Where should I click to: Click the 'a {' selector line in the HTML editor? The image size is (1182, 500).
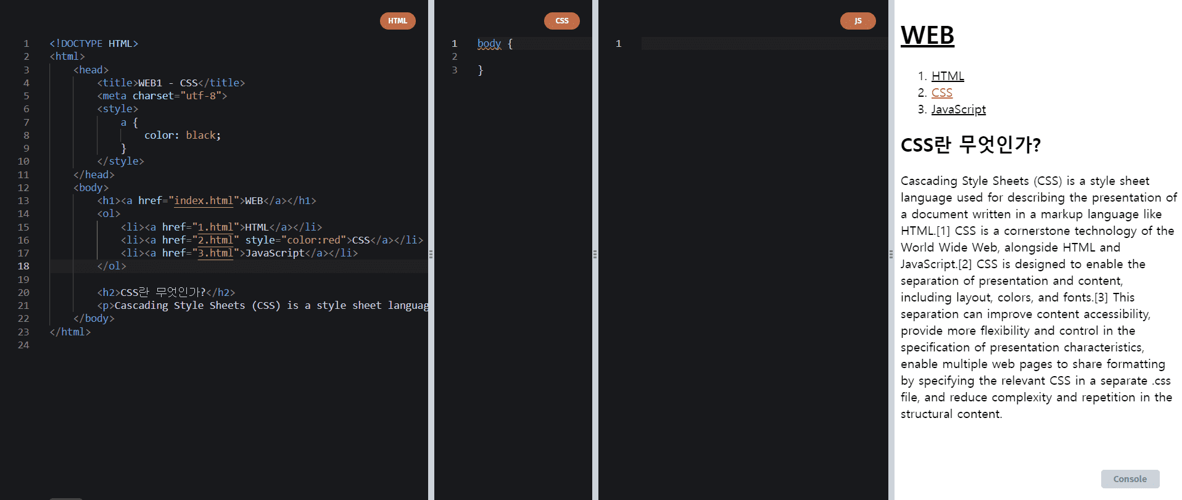tap(130, 123)
